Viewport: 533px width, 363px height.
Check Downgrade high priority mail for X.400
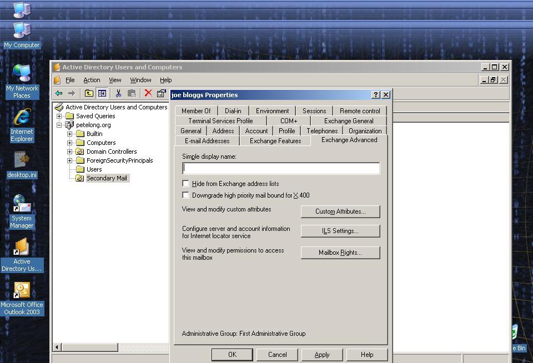(x=185, y=195)
